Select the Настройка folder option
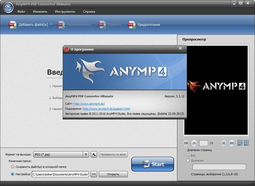Viewport: 255px width, 186px height. pos(13,174)
